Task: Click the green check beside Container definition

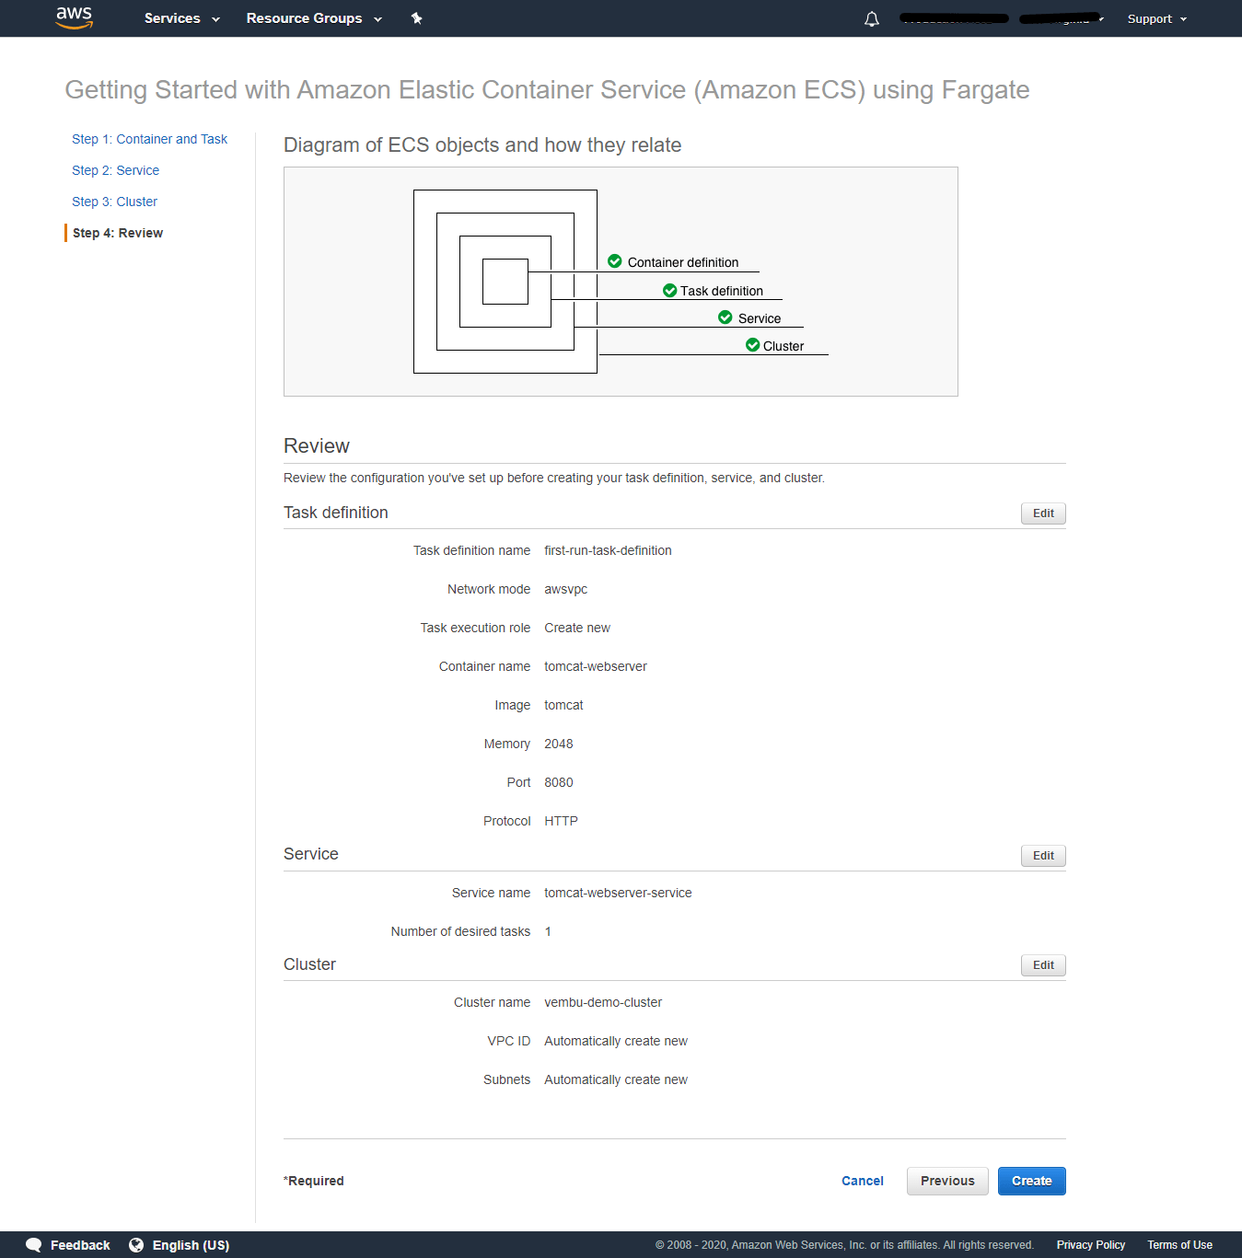Action: [x=615, y=261]
